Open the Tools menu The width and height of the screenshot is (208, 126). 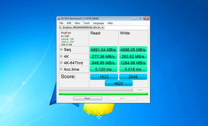tap(87, 23)
